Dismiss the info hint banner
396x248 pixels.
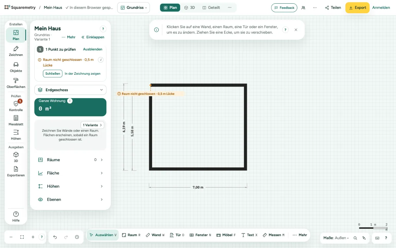coord(296,30)
